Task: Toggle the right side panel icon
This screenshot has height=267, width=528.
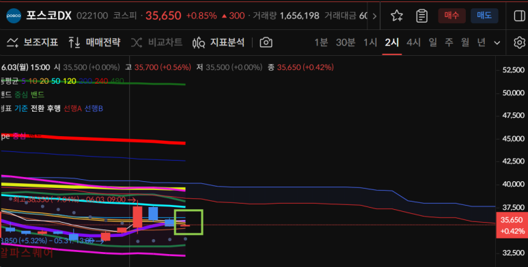Action: [520, 16]
